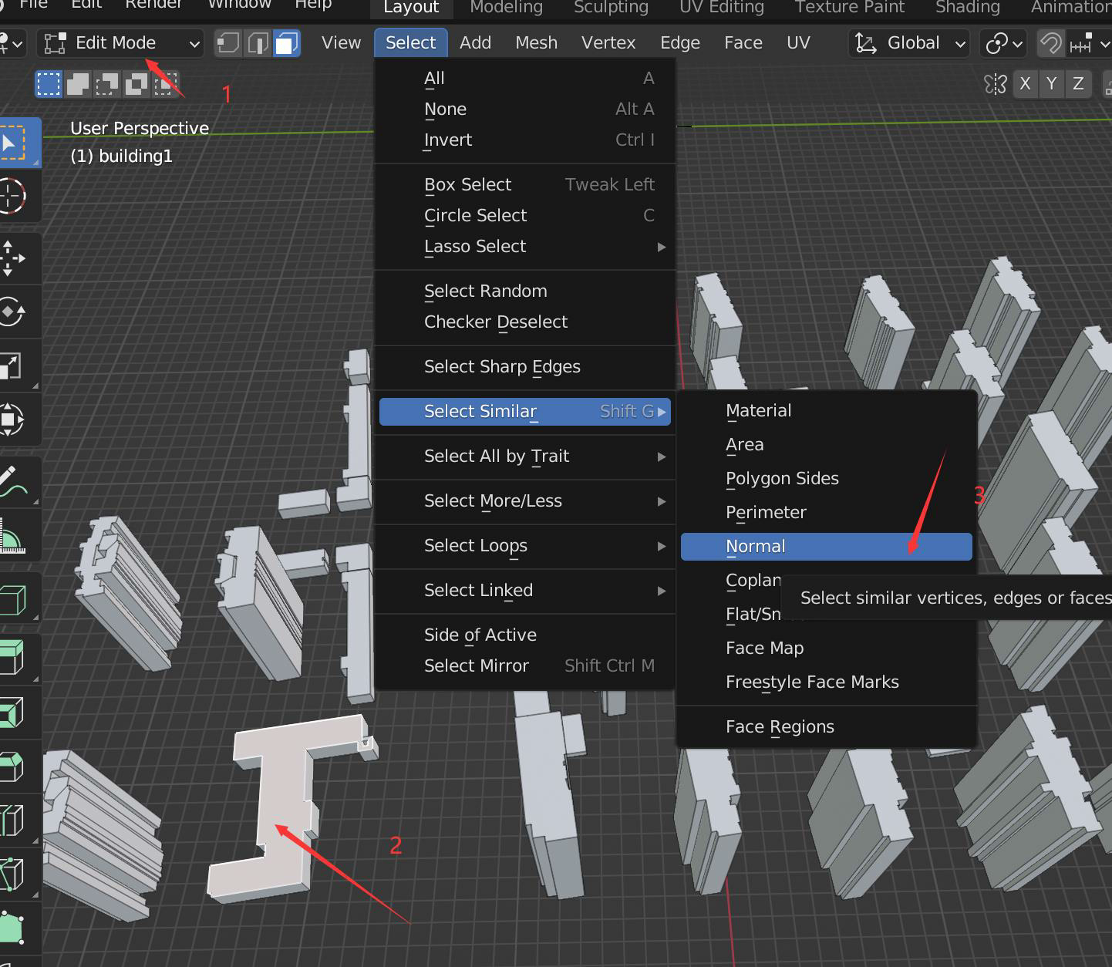1112x967 pixels.
Task: Activate the Move tool
Action: [12, 258]
